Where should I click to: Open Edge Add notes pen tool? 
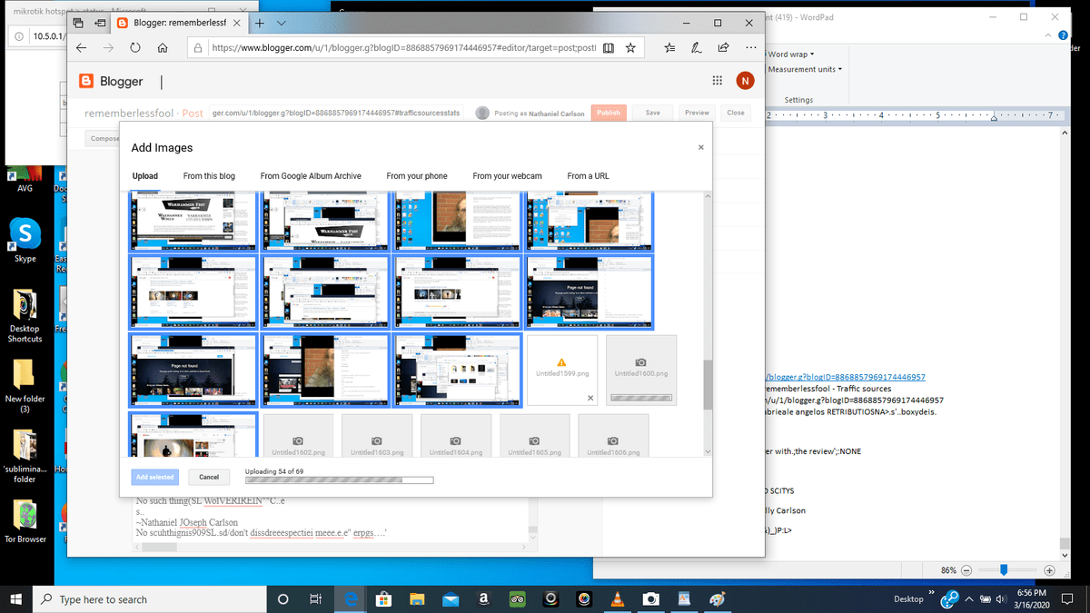697,48
